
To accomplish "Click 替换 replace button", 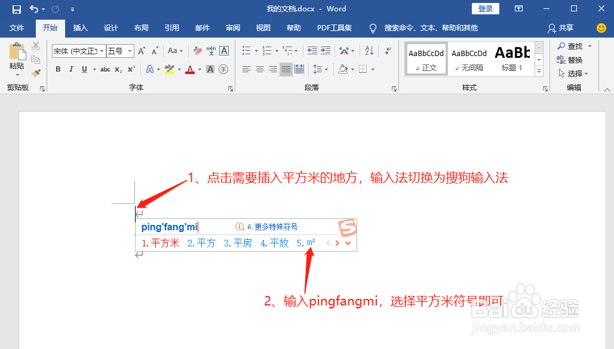I will pyautogui.click(x=570, y=60).
